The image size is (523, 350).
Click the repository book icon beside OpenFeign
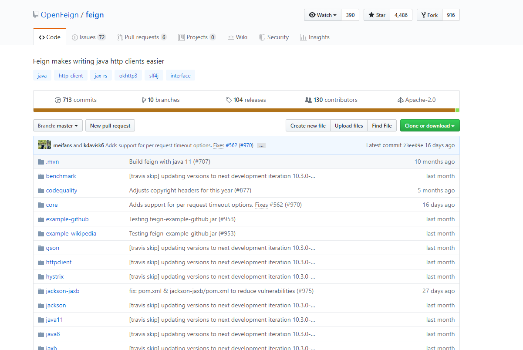click(x=36, y=15)
